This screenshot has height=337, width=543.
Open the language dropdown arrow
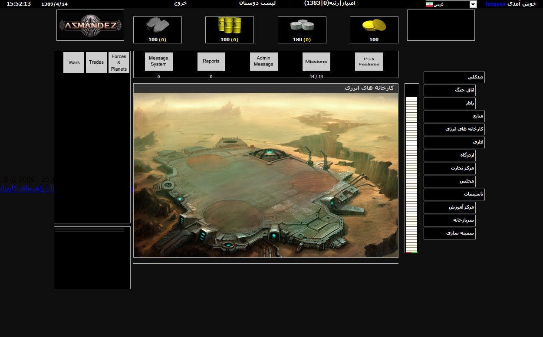coord(473,4)
